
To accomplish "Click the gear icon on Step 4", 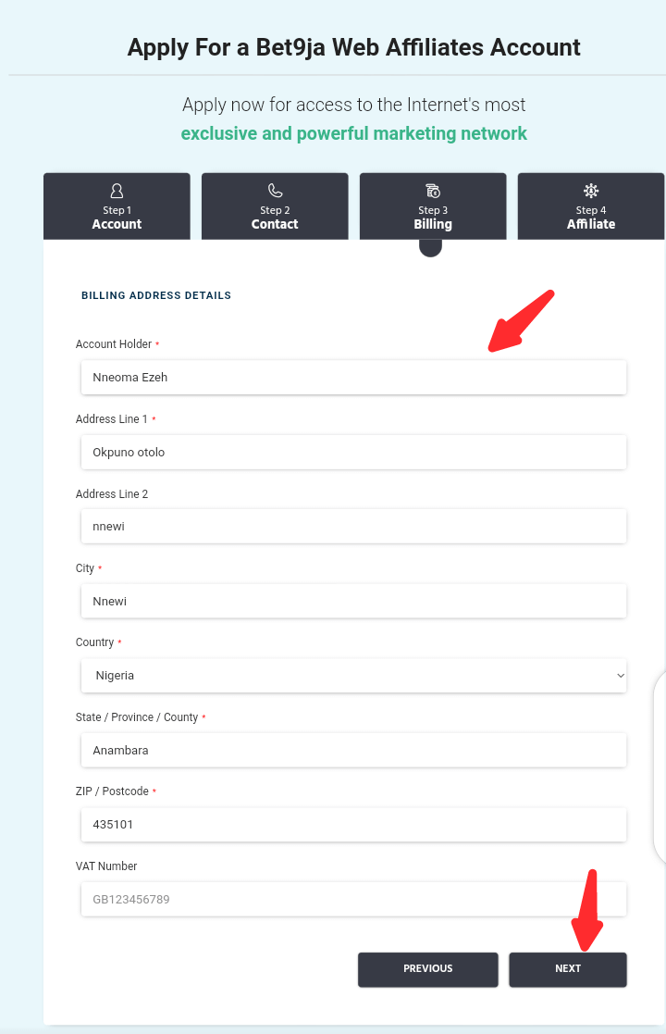I will click(x=591, y=191).
